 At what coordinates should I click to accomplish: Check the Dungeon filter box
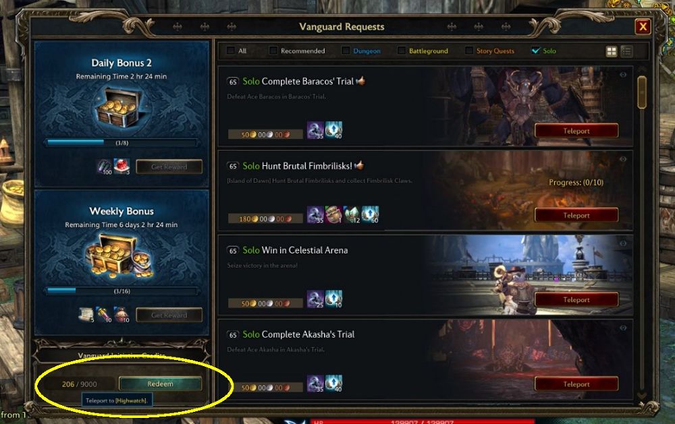(x=346, y=51)
